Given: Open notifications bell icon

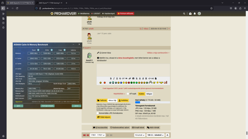Looking at the screenshot, I should pyautogui.click(x=195, y=14).
